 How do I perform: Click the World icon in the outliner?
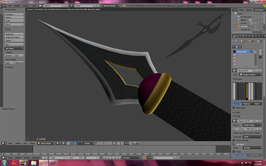point(239,20)
